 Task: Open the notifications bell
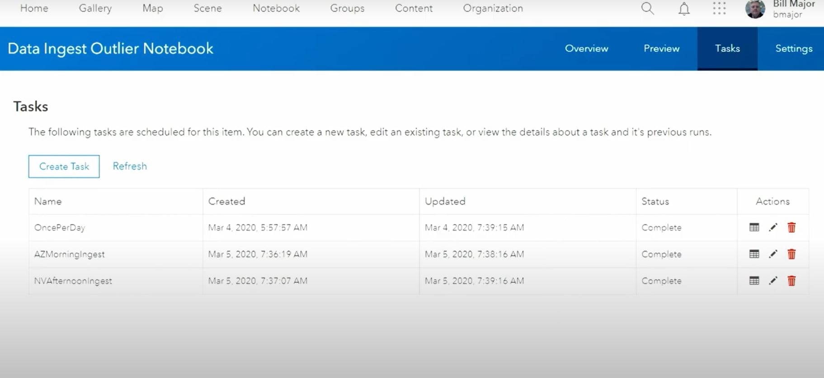point(684,9)
